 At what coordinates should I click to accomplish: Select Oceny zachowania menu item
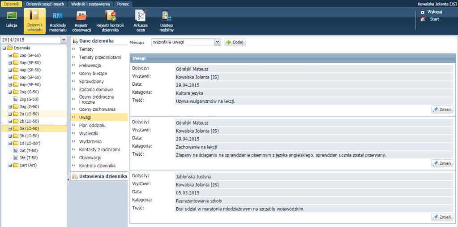(x=97, y=109)
